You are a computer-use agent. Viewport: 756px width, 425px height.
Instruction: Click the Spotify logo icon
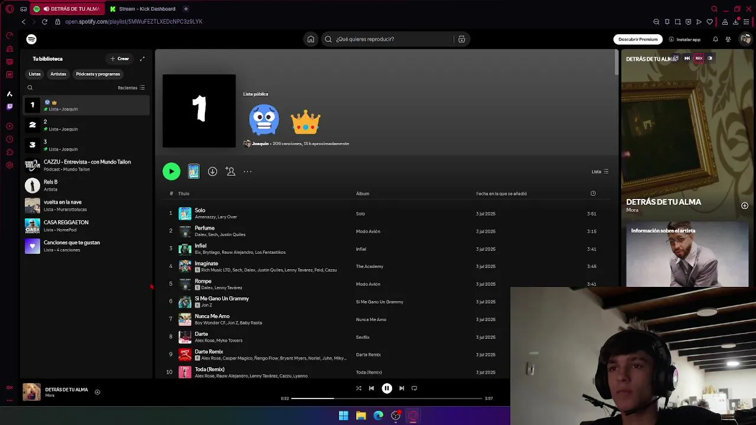(x=31, y=39)
